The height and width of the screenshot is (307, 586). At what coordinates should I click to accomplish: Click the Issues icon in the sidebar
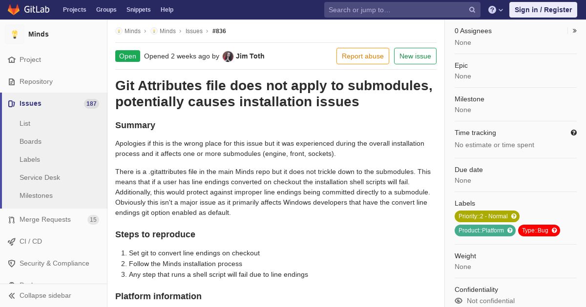12,104
